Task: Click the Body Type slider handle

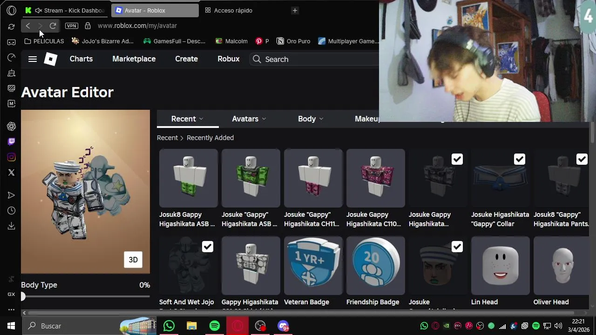Action: (23, 296)
